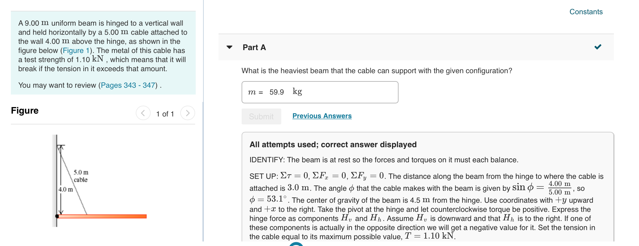Click the 1 of 1 figure counter

pos(165,114)
